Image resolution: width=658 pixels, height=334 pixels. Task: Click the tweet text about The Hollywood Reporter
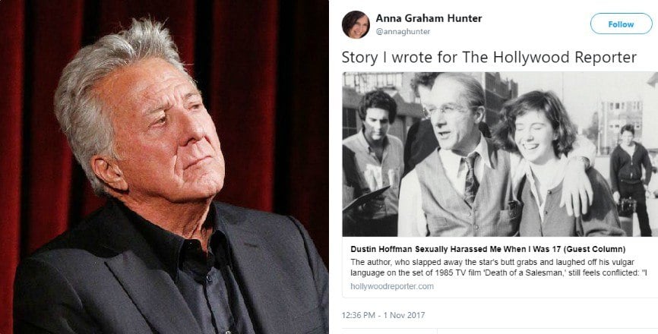point(489,58)
